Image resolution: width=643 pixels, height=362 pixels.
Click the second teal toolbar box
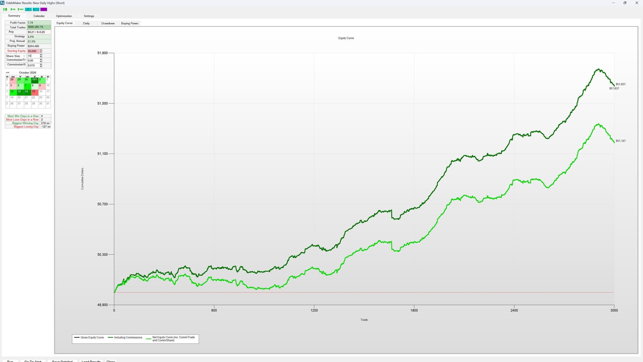coord(36,9)
